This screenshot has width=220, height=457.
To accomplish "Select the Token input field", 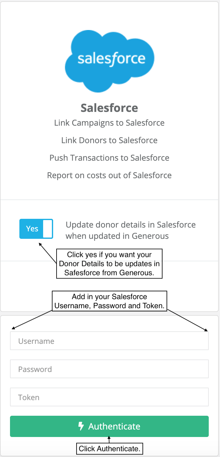I will coord(109,397).
